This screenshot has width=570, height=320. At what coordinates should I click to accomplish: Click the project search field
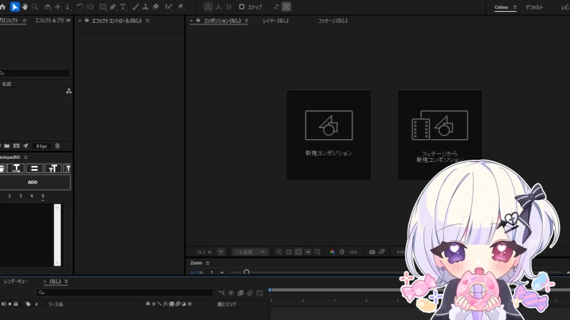point(35,73)
